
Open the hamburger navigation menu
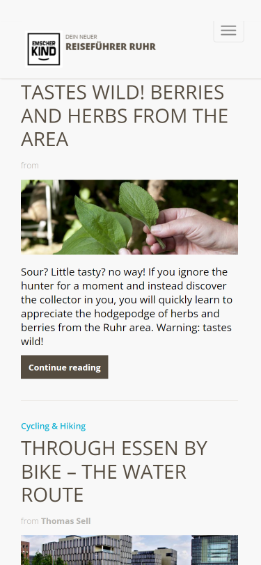pyautogui.click(x=228, y=31)
